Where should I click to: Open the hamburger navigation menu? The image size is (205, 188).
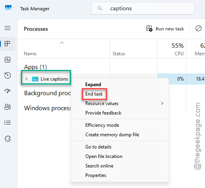(x=8, y=28)
